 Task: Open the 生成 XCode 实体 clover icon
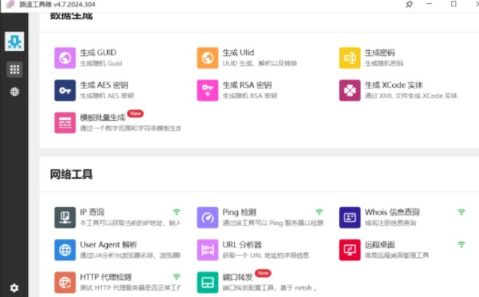(349, 90)
